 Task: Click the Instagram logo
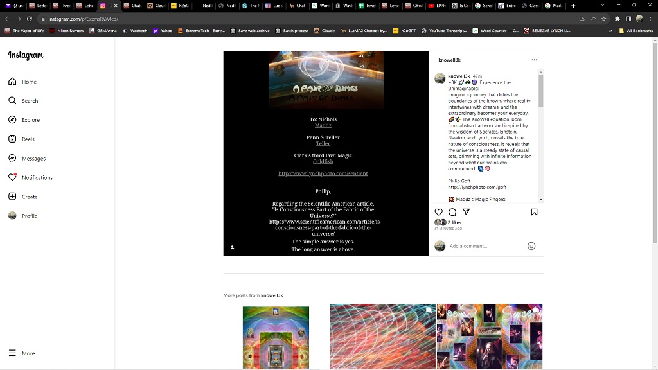click(26, 55)
